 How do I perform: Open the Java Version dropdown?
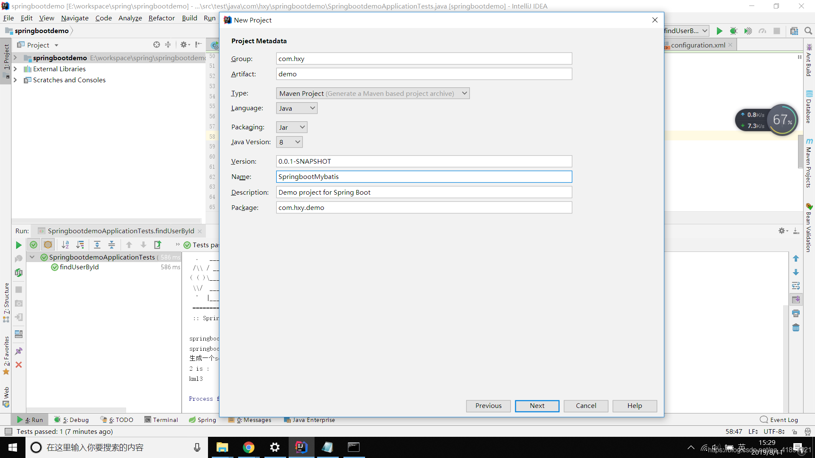click(289, 142)
